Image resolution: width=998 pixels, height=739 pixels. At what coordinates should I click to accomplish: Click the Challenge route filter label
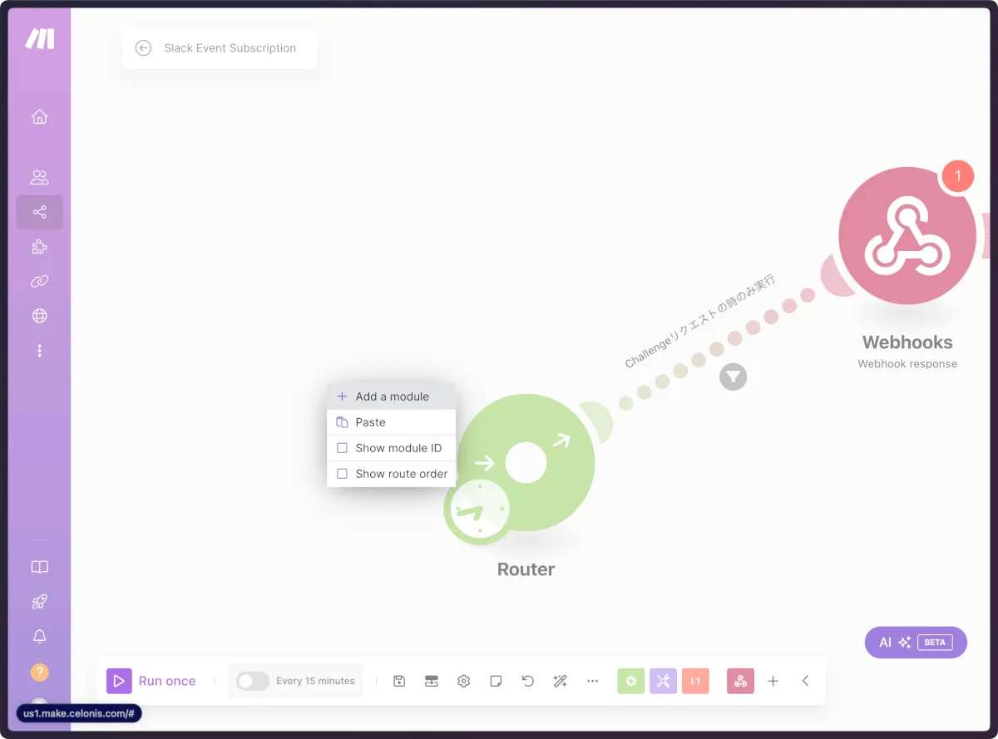tap(700, 321)
